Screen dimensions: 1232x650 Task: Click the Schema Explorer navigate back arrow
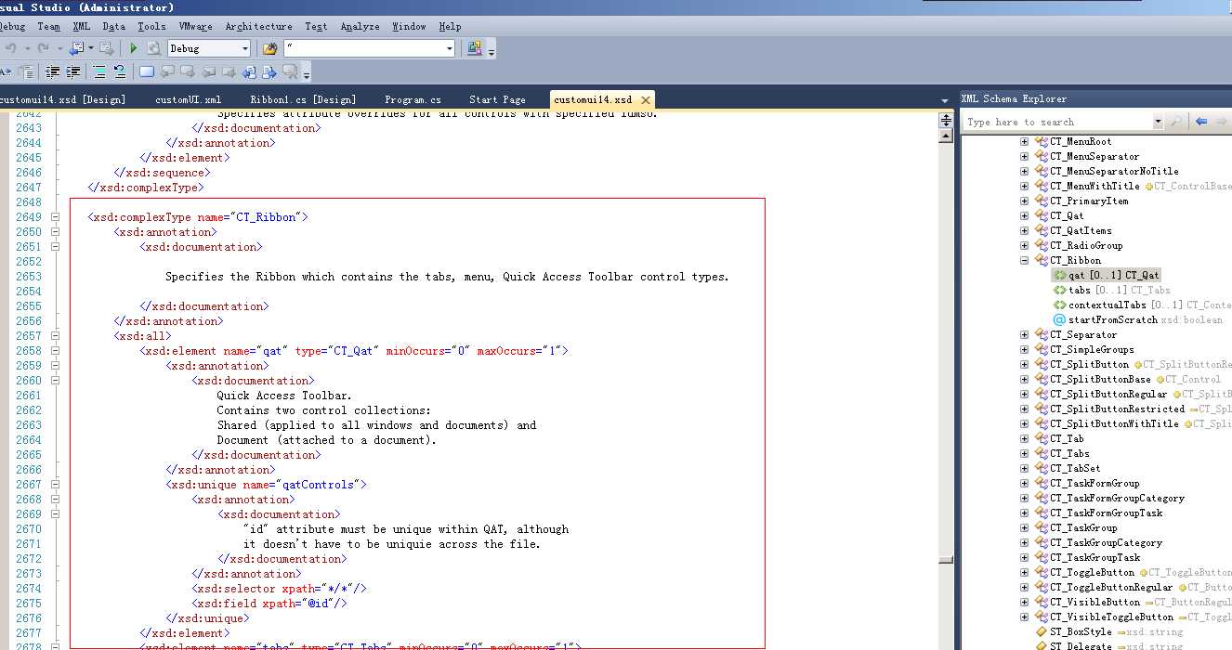pyautogui.click(x=1201, y=122)
